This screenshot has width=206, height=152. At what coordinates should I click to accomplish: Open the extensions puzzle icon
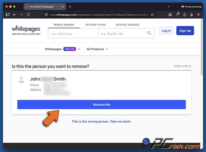tap(185, 15)
